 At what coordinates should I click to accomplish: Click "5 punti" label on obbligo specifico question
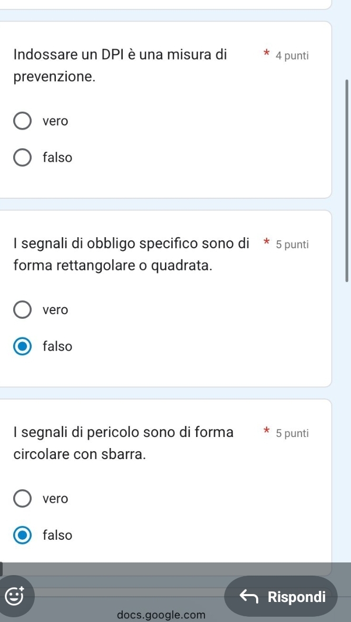pos(292,244)
